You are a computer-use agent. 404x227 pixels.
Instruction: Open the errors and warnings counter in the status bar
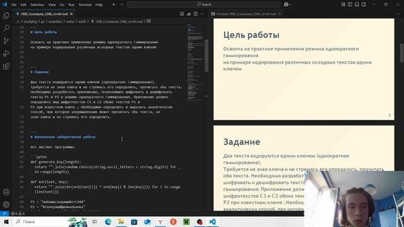(x=18, y=213)
